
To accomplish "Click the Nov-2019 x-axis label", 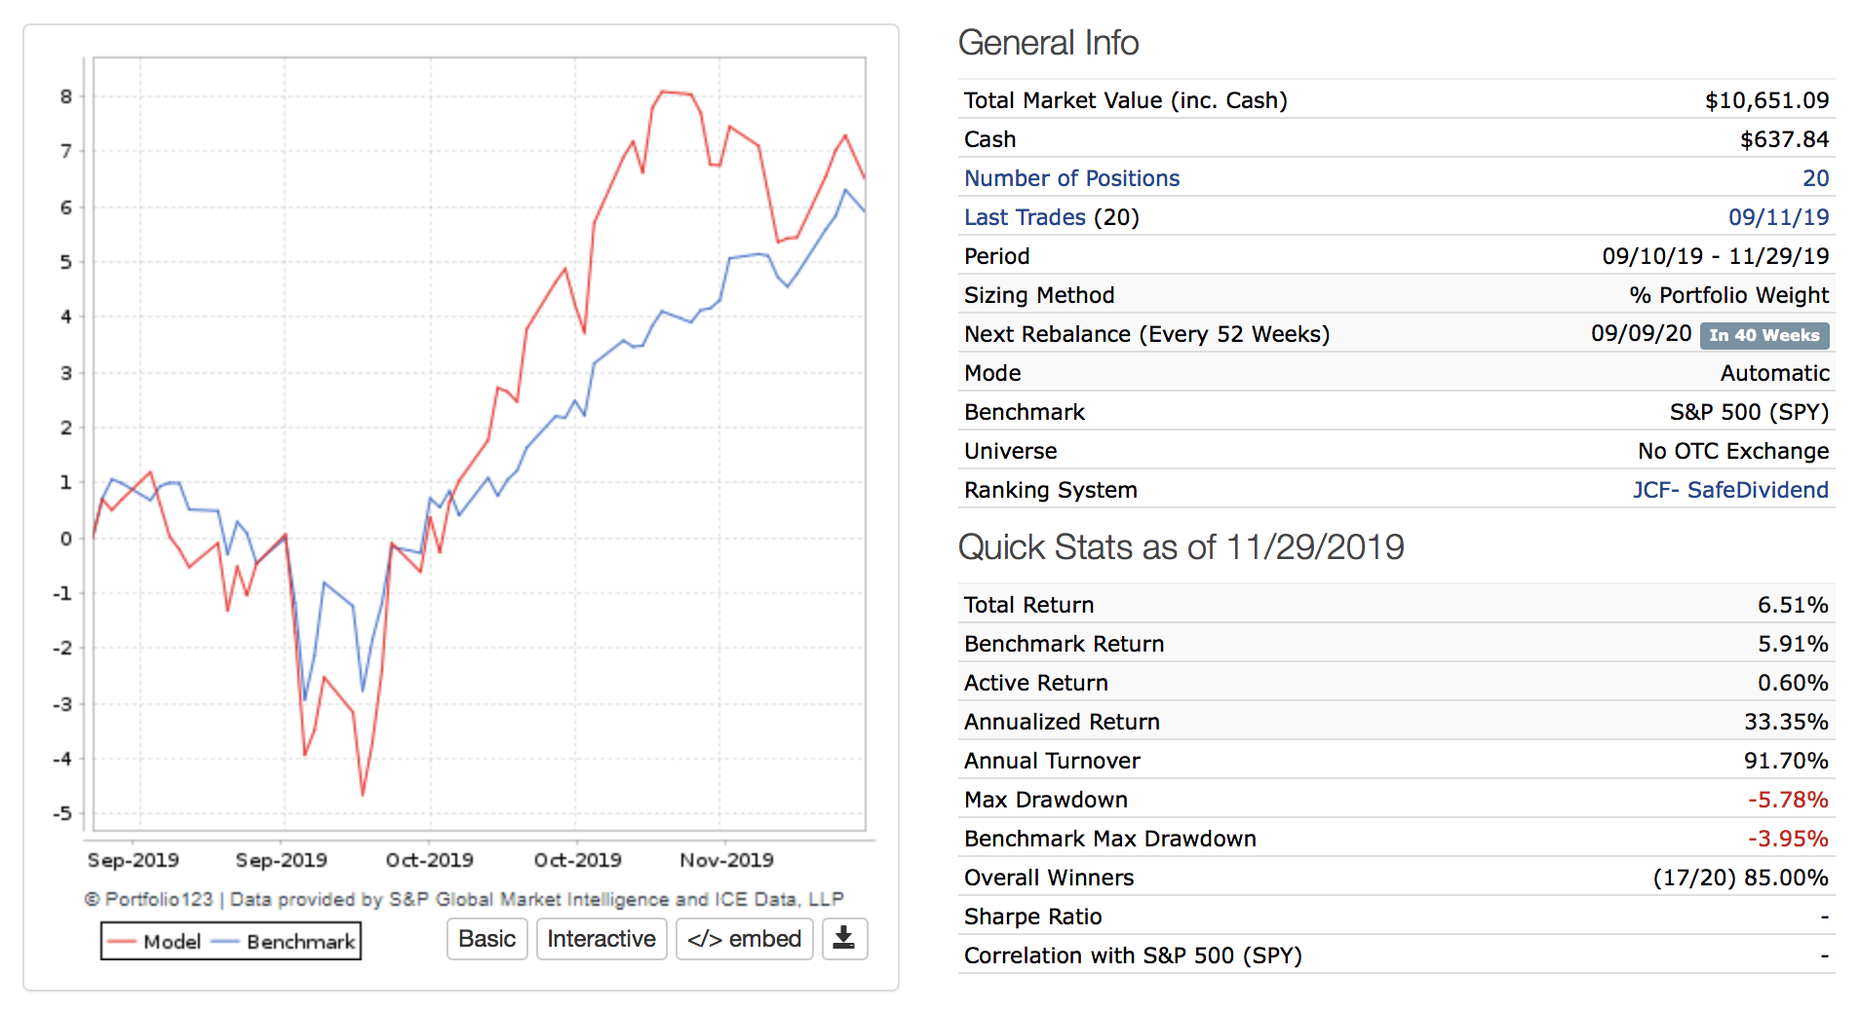I will pos(726,860).
